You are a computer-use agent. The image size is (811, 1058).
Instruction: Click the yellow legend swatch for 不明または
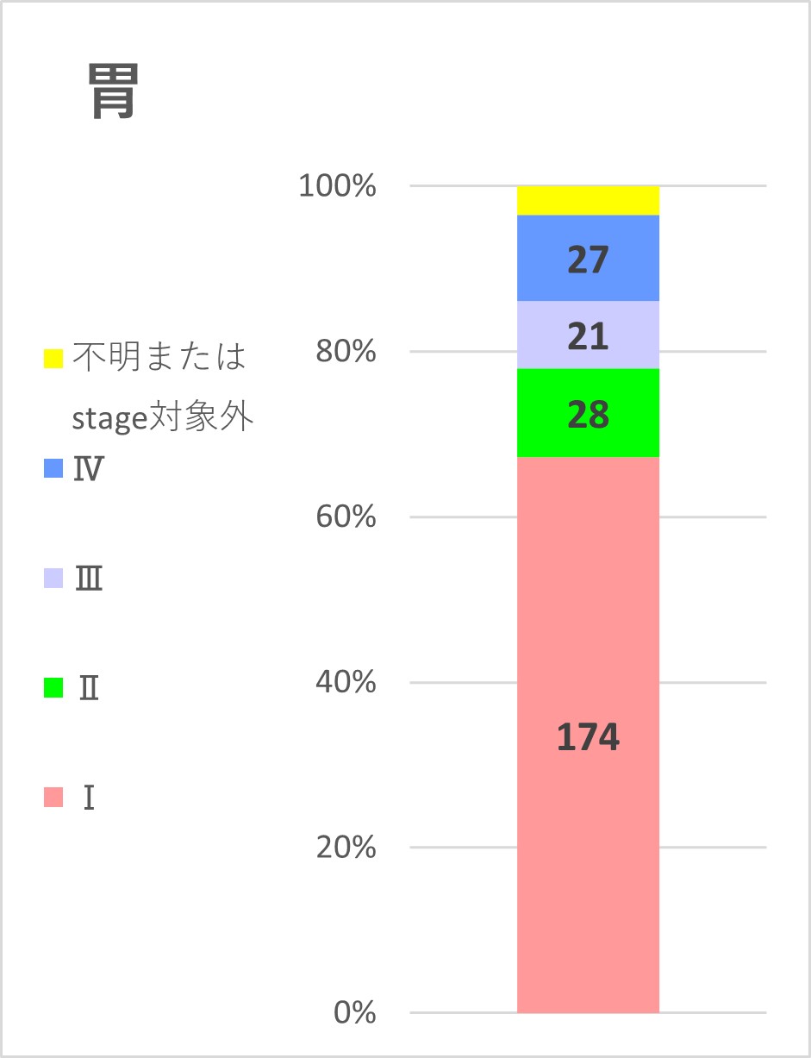pyautogui.click(x=53, y=358)
